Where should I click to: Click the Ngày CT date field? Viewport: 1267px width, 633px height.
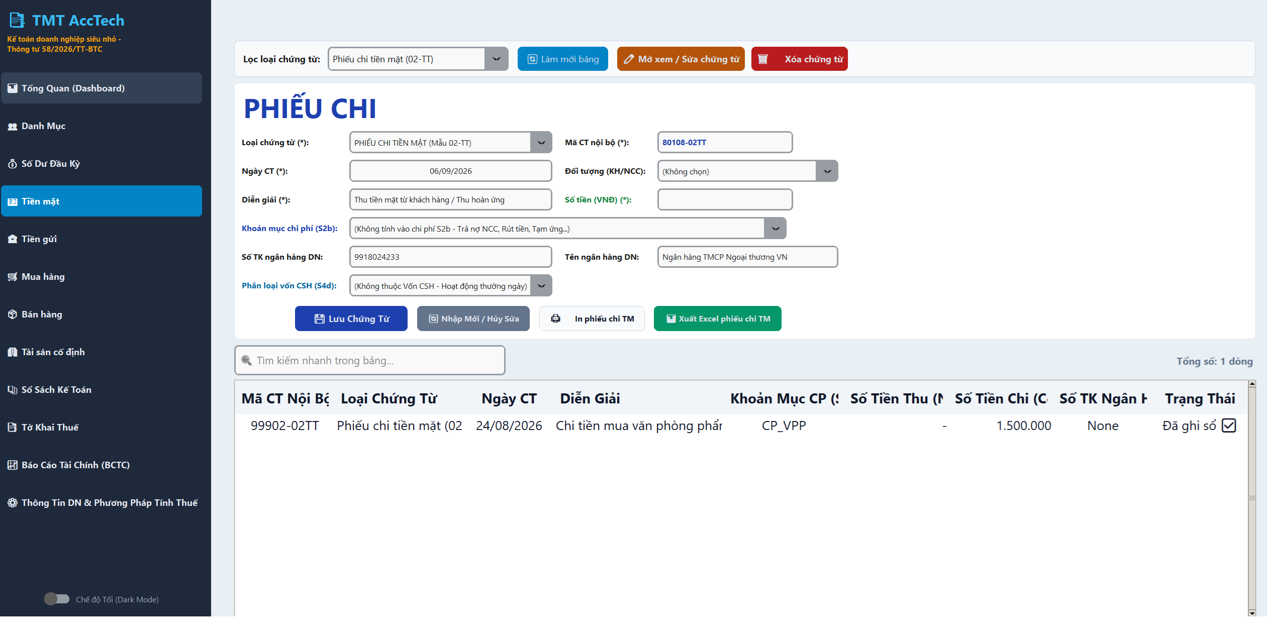451,171
